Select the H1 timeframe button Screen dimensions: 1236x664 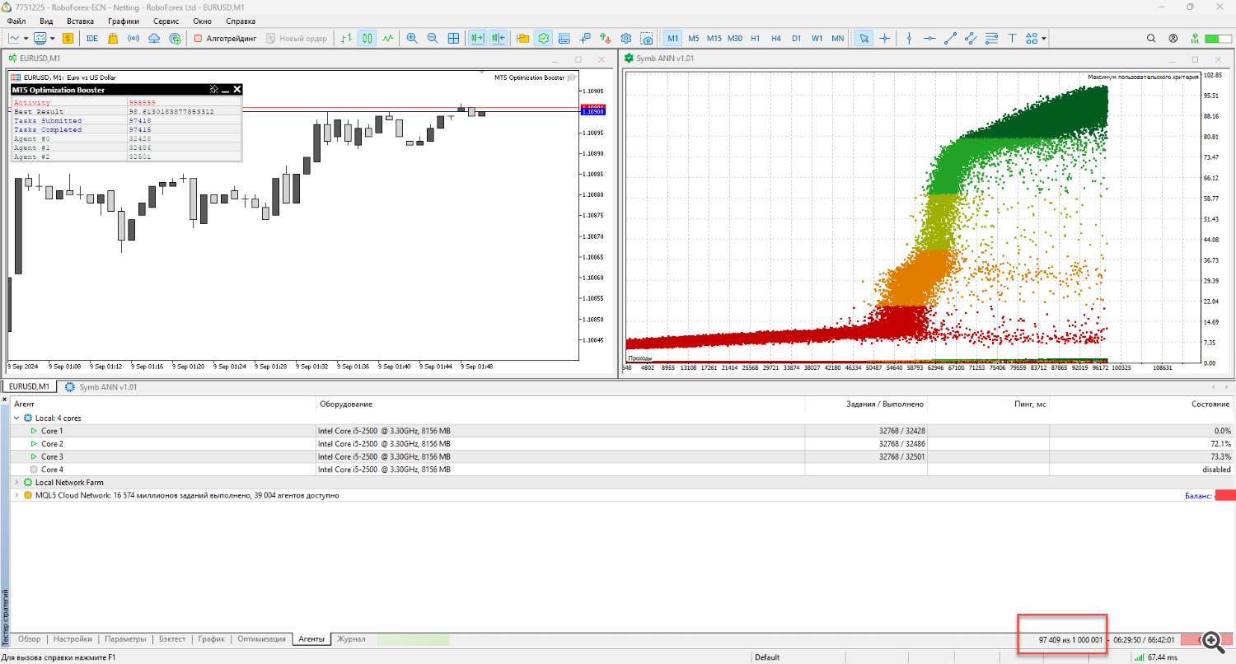click(755, 38)
